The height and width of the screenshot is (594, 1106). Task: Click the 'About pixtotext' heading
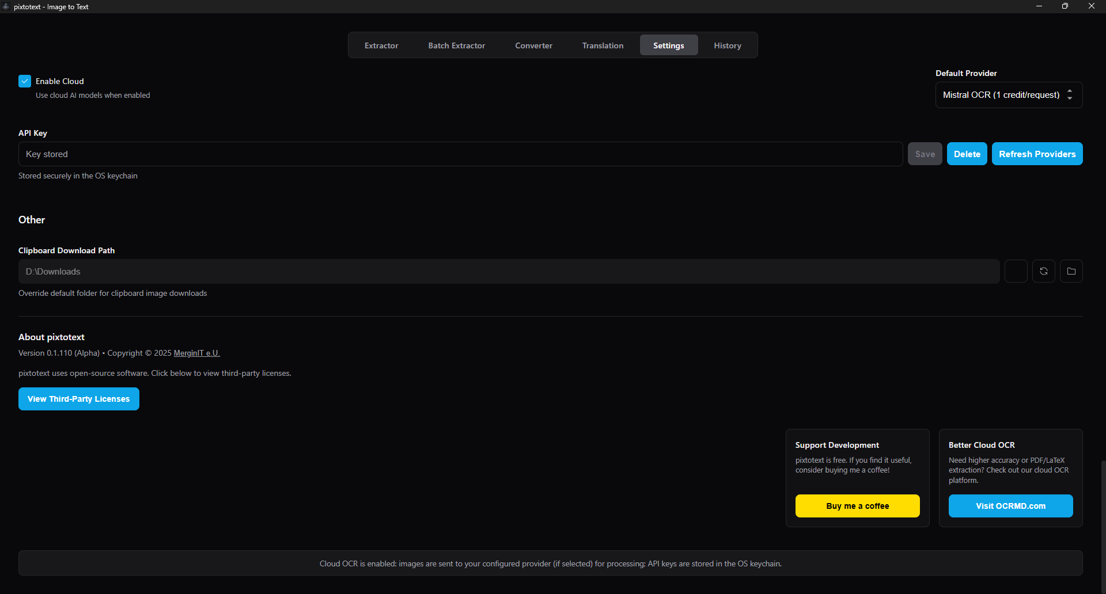pyautogui.click(x=51, y=337)
